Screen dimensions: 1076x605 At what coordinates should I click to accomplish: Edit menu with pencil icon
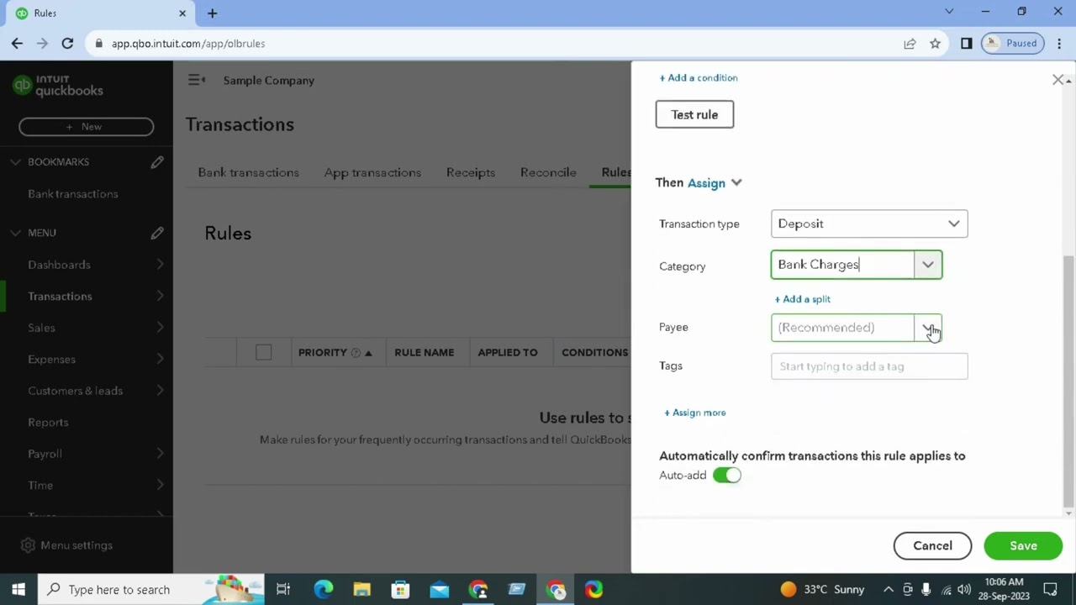(157, 233)
